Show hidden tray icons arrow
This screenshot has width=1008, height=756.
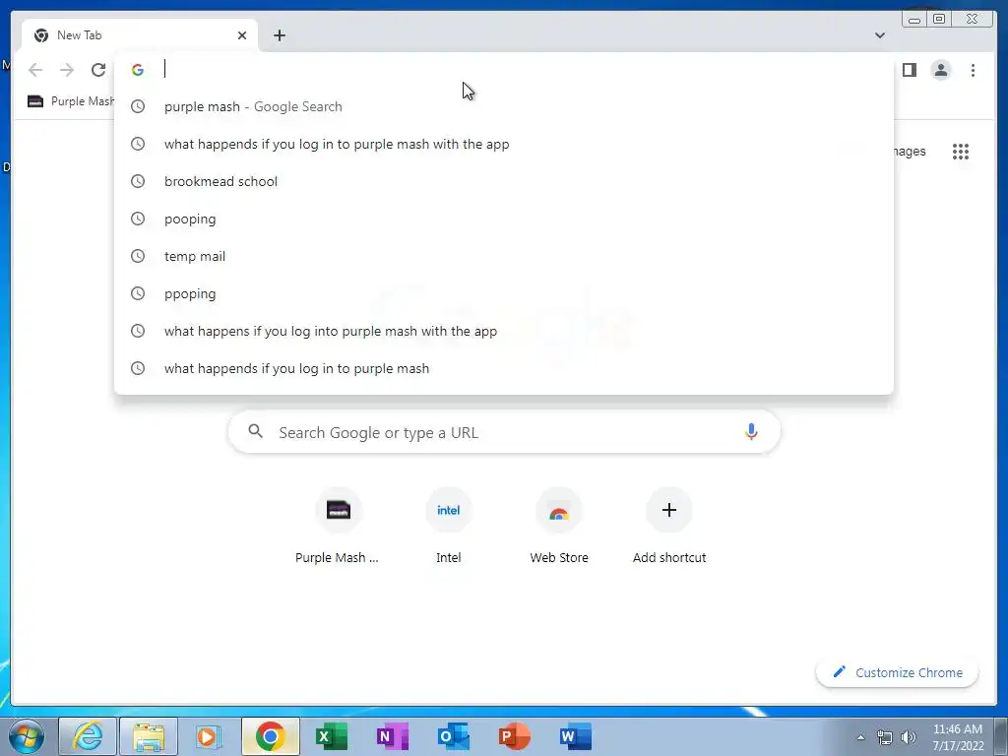point(860,737)
